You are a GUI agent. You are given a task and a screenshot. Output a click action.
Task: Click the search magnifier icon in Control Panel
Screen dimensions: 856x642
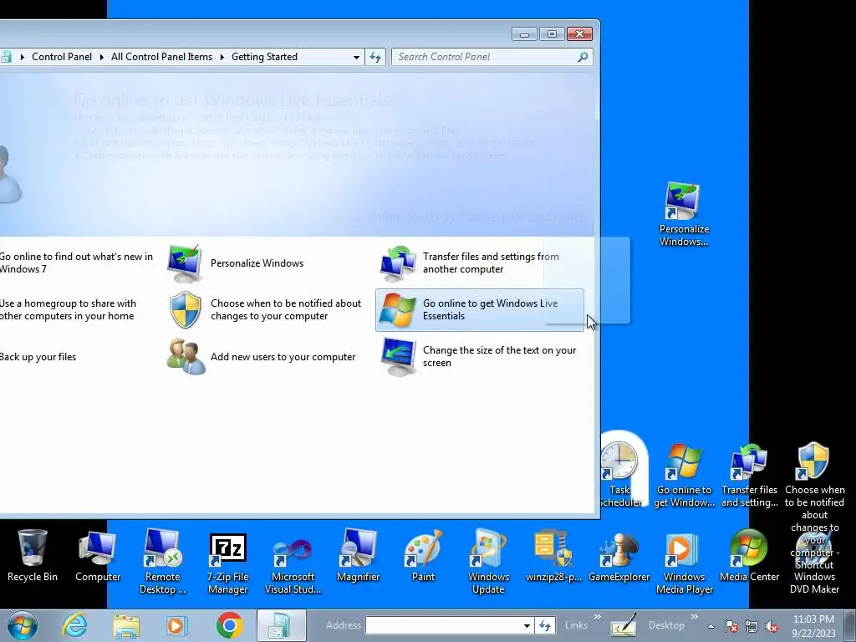583,57
